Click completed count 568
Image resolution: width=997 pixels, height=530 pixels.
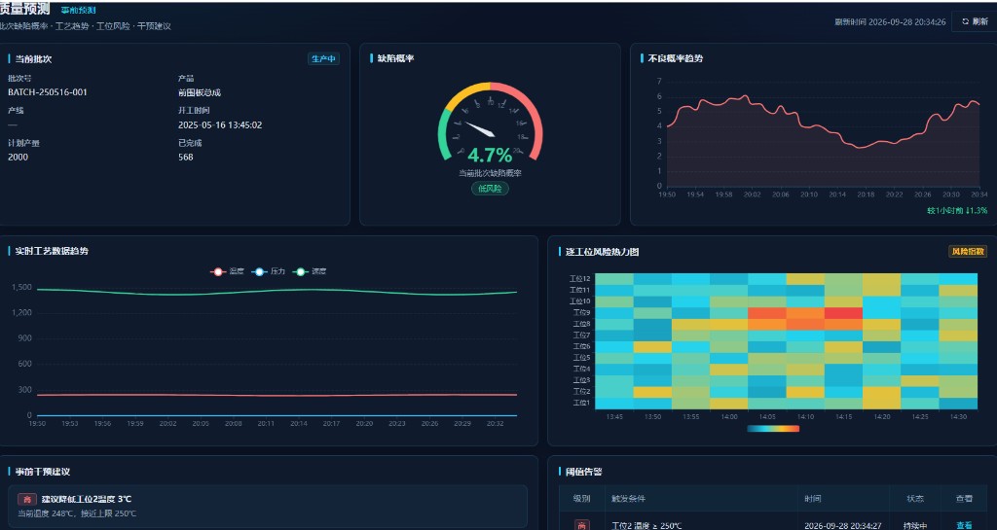[x=186, y=158]
